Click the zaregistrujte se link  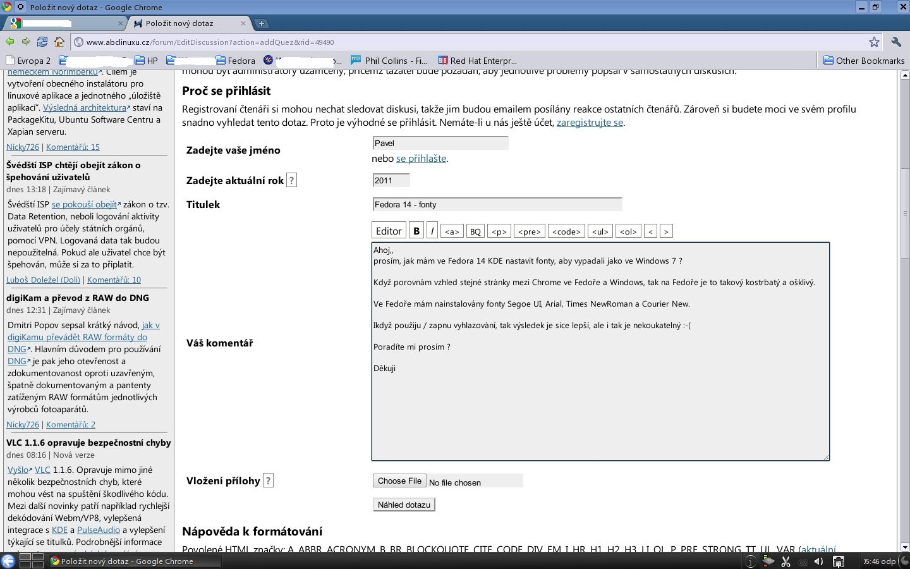(590, 123)
